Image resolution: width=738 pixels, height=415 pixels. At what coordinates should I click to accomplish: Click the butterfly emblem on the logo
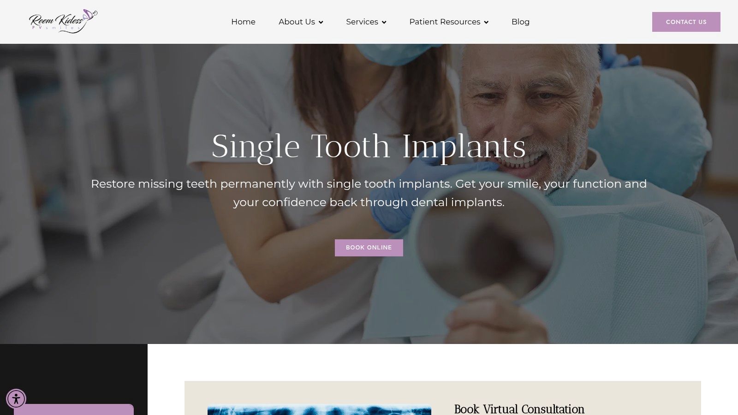click(90, 15)
